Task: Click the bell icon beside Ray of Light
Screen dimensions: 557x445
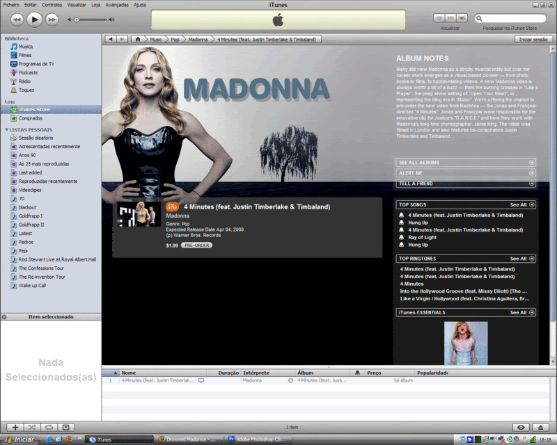Action: (402, 237)
